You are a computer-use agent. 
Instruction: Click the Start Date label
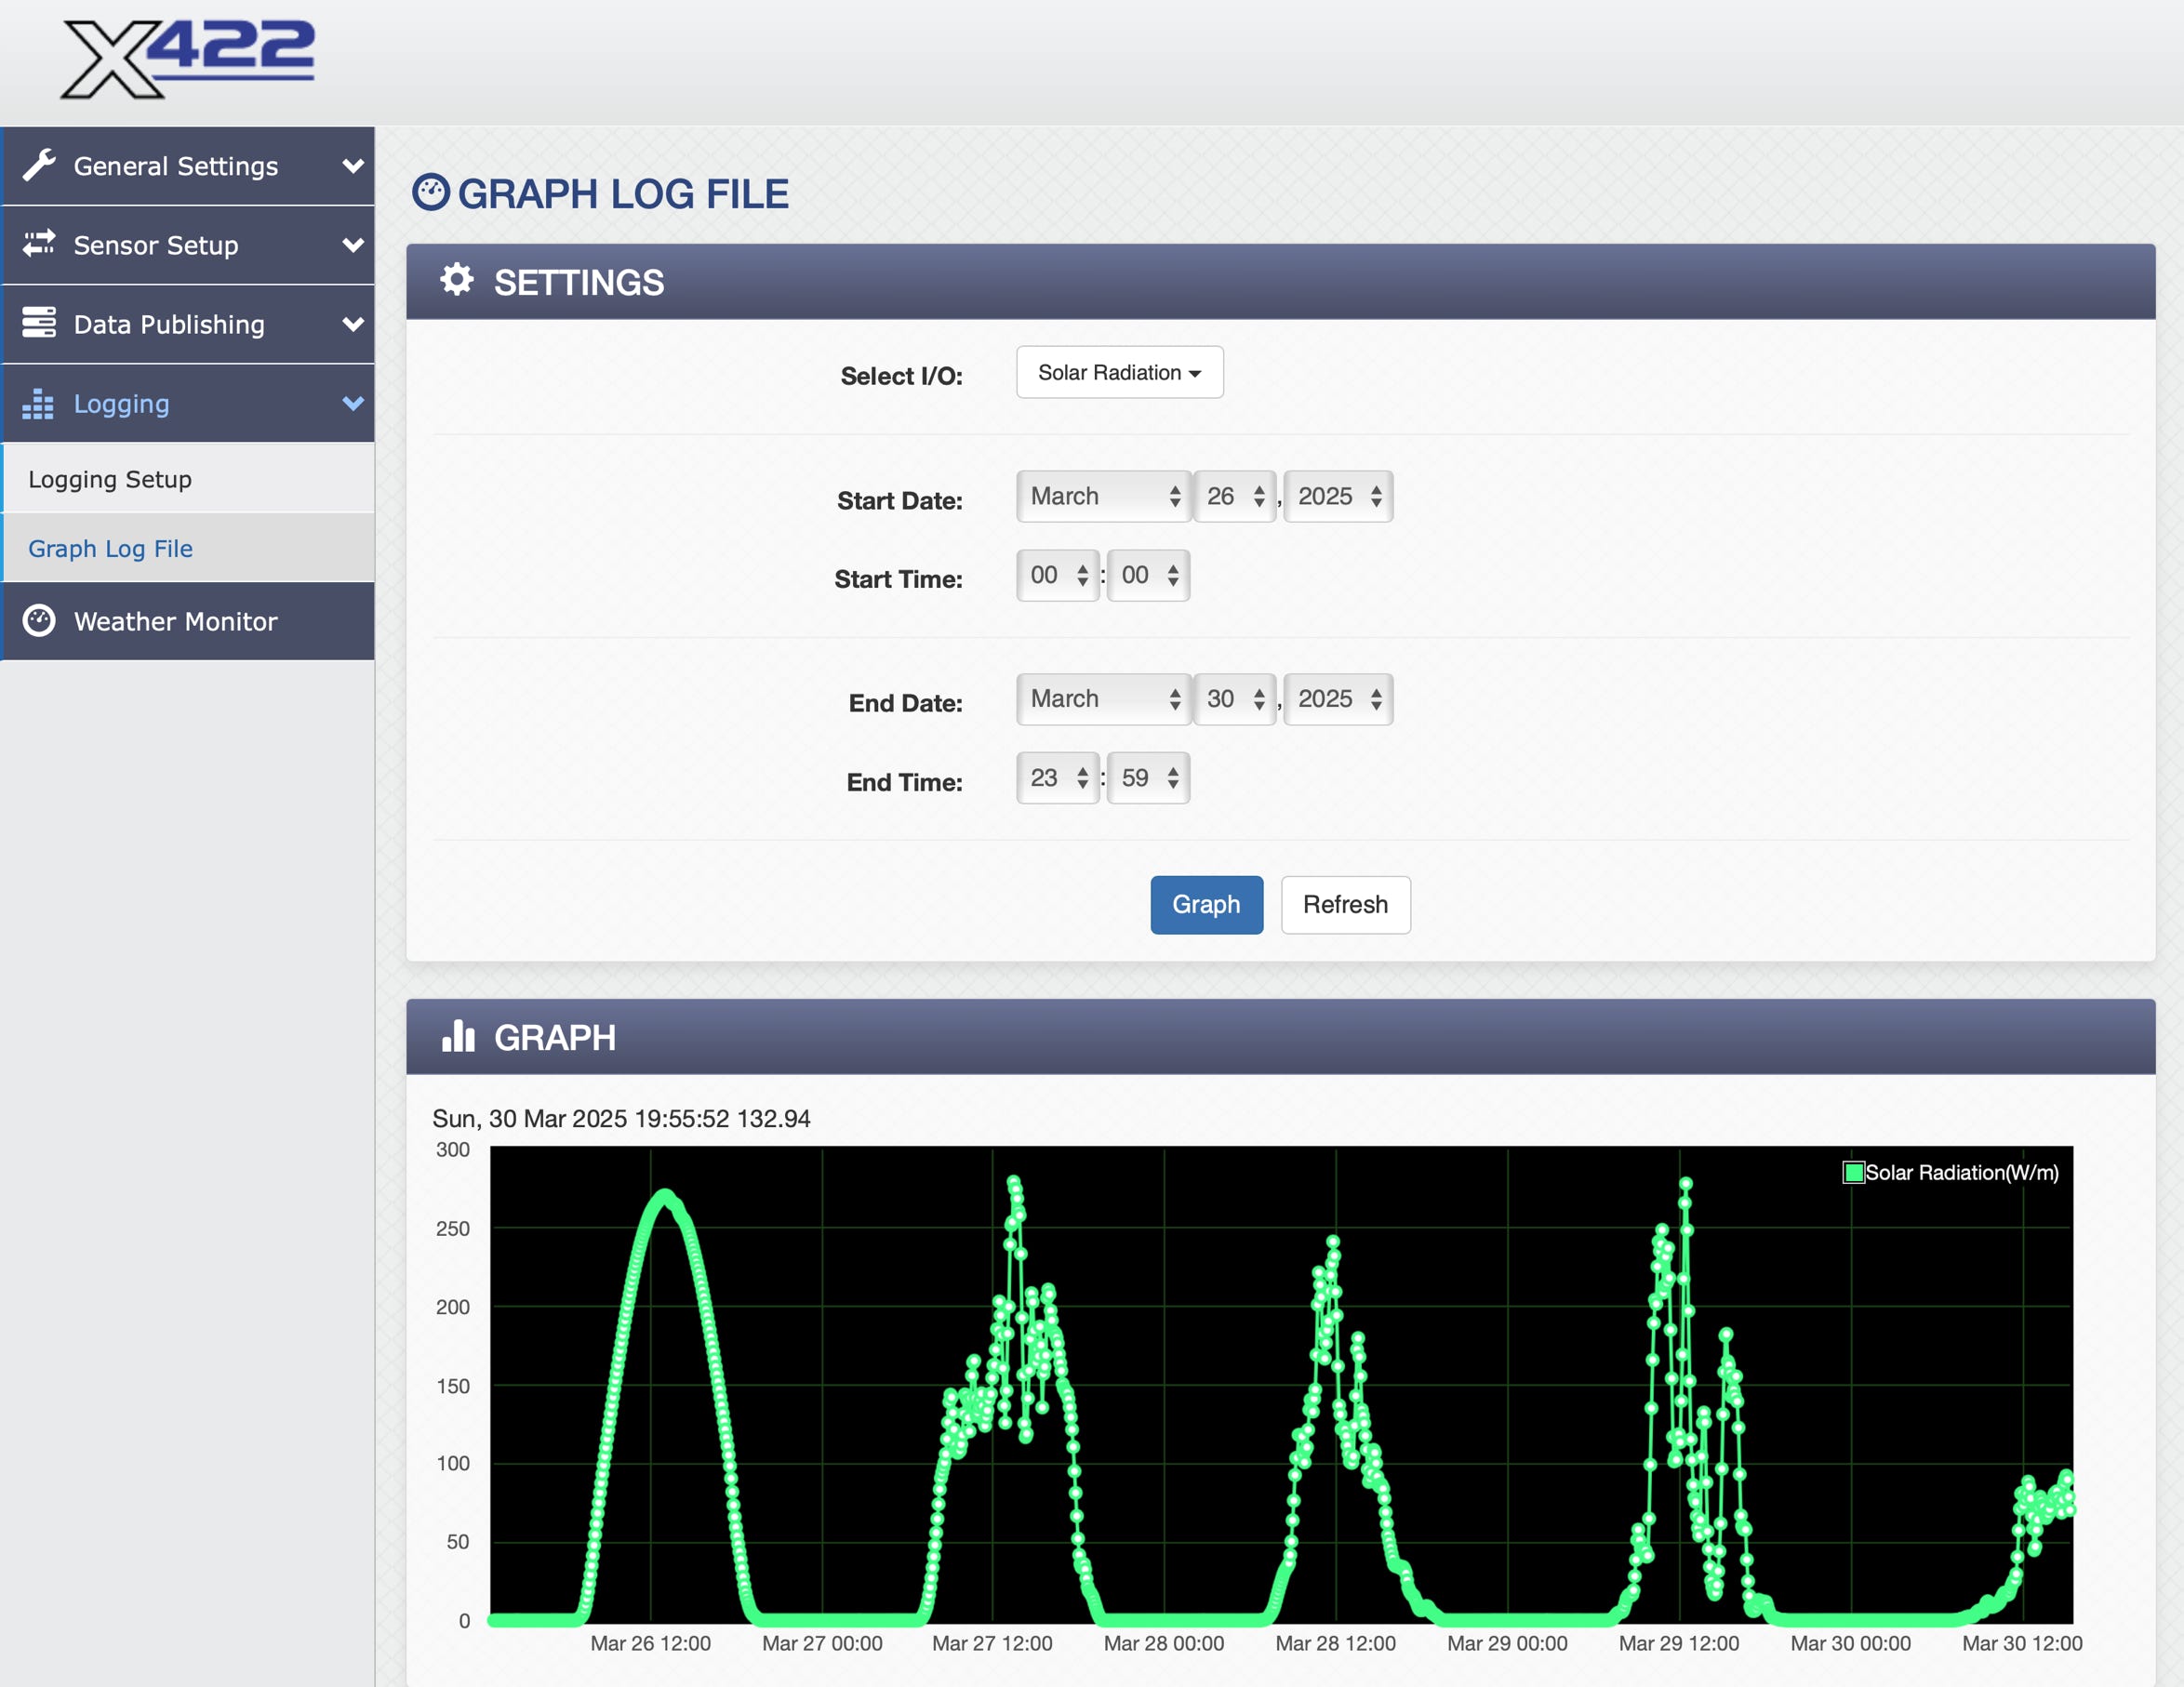point(899,500)
